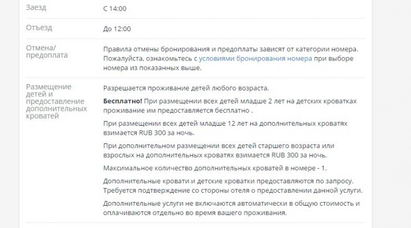Click the Отмена/предоплата label

(x=46, y=52)
